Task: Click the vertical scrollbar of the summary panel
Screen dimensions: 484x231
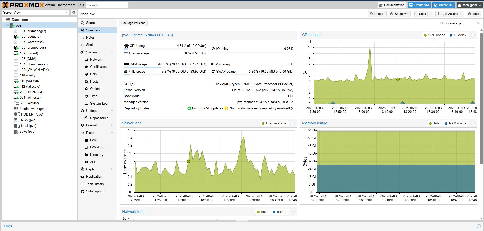Action: pos(481,98)
